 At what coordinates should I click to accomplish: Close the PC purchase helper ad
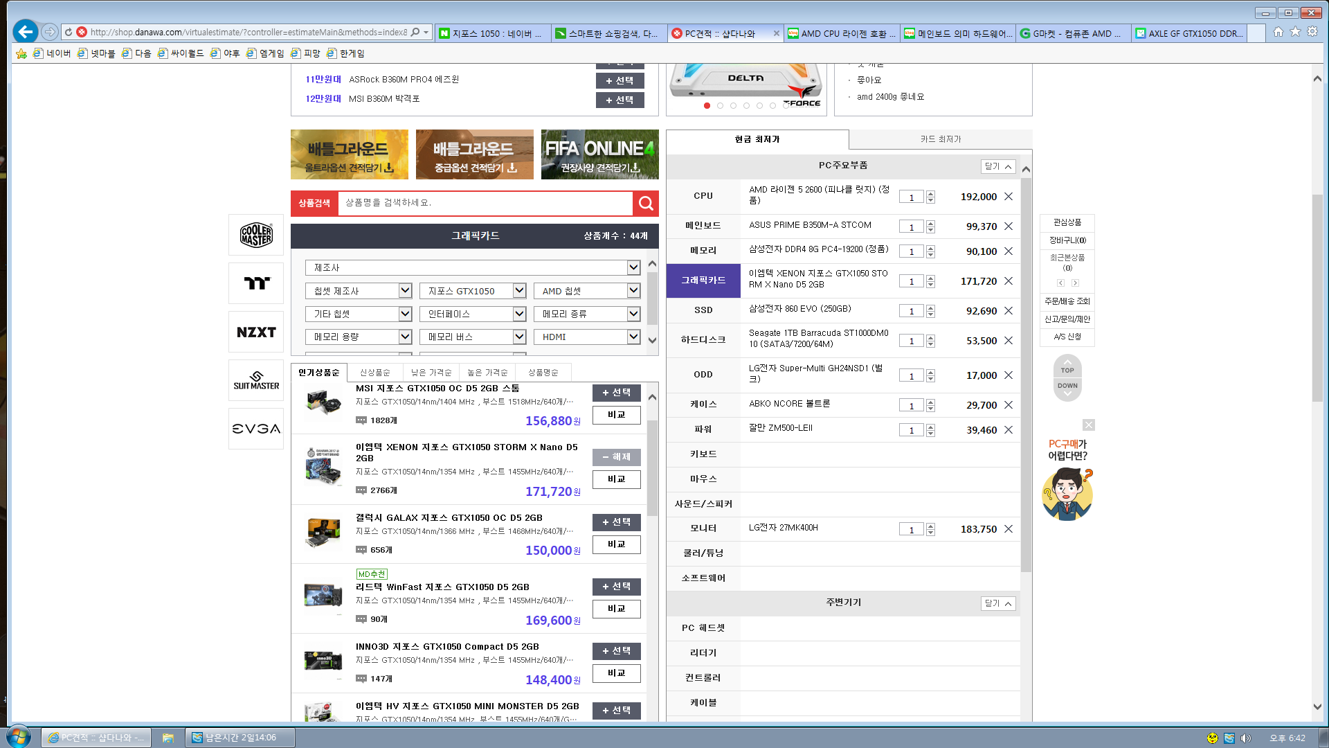[x=1089, y=425]
